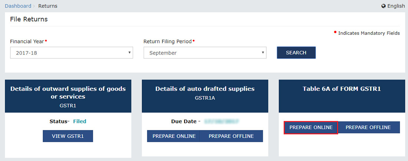Select PREPARE OFFLINE for Table 6A
The image size is (408, 161).
[368, 127]
